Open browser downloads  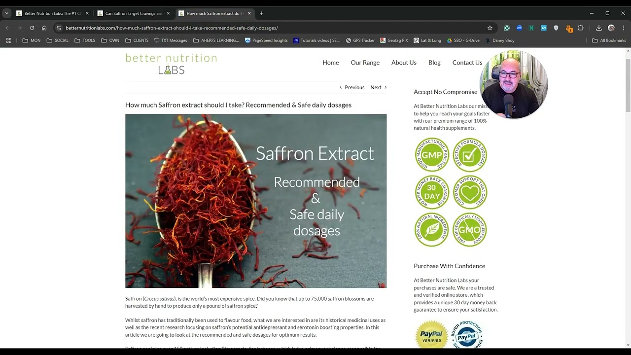[599, 28]
